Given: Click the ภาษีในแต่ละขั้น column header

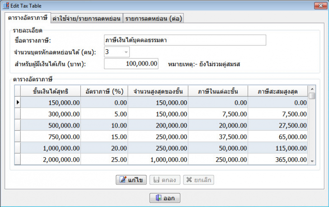Looking at the screenshot, I should click(218, 91).
